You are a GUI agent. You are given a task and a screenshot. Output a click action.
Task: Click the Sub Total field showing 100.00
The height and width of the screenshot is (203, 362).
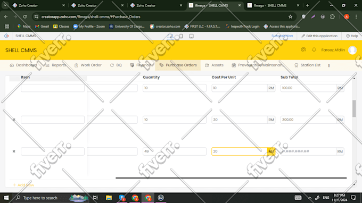pos(308,88)
